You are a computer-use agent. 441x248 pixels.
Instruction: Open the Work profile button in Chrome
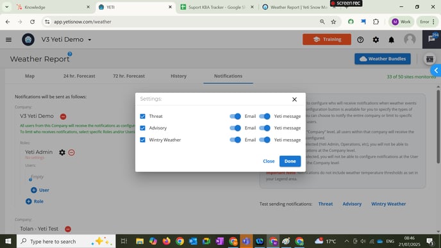[401, 22]
